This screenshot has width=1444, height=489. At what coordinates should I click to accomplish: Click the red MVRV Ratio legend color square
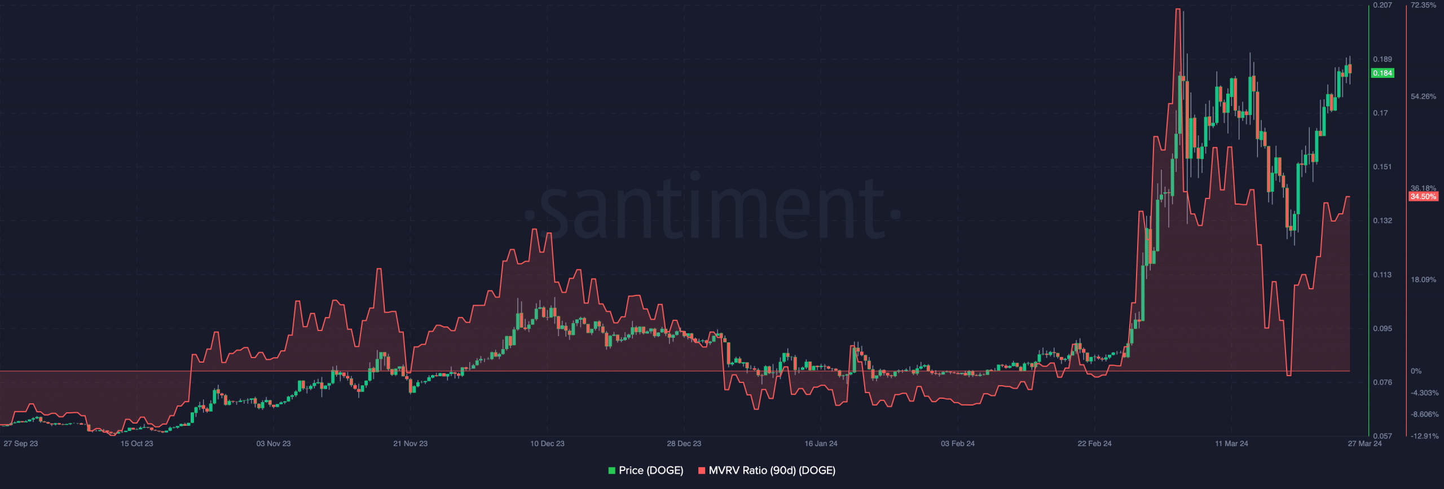[702, 470]
